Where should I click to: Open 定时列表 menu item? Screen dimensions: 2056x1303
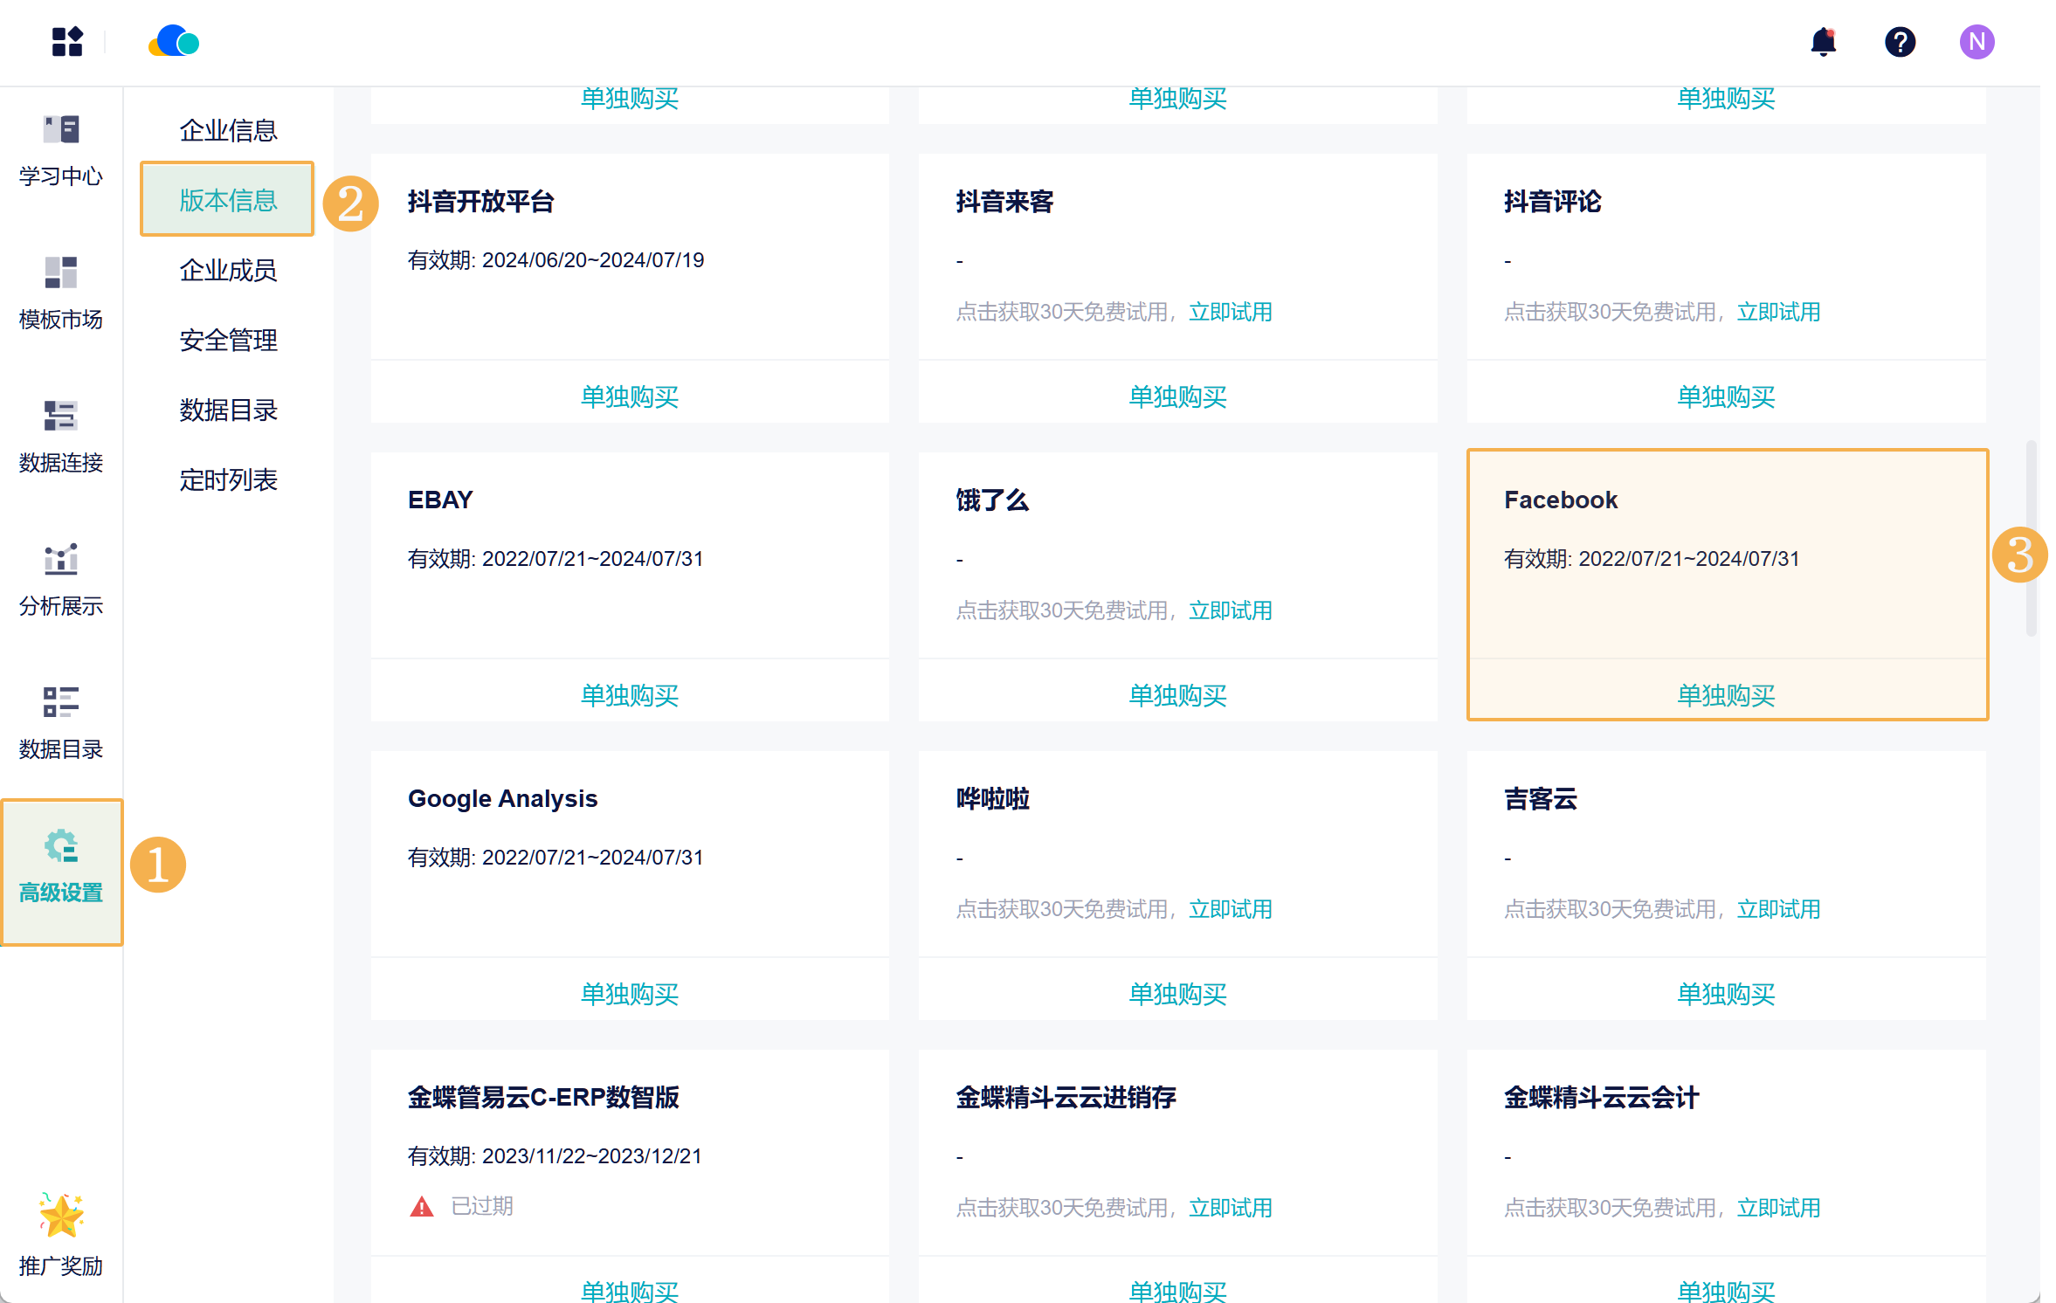(x=228, y=480)
